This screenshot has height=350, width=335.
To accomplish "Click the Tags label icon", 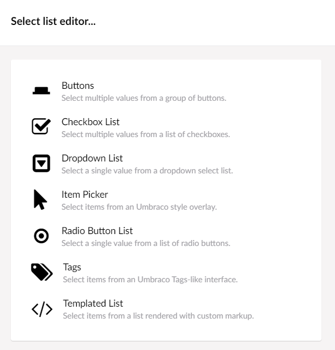I will tap(42, 272).
